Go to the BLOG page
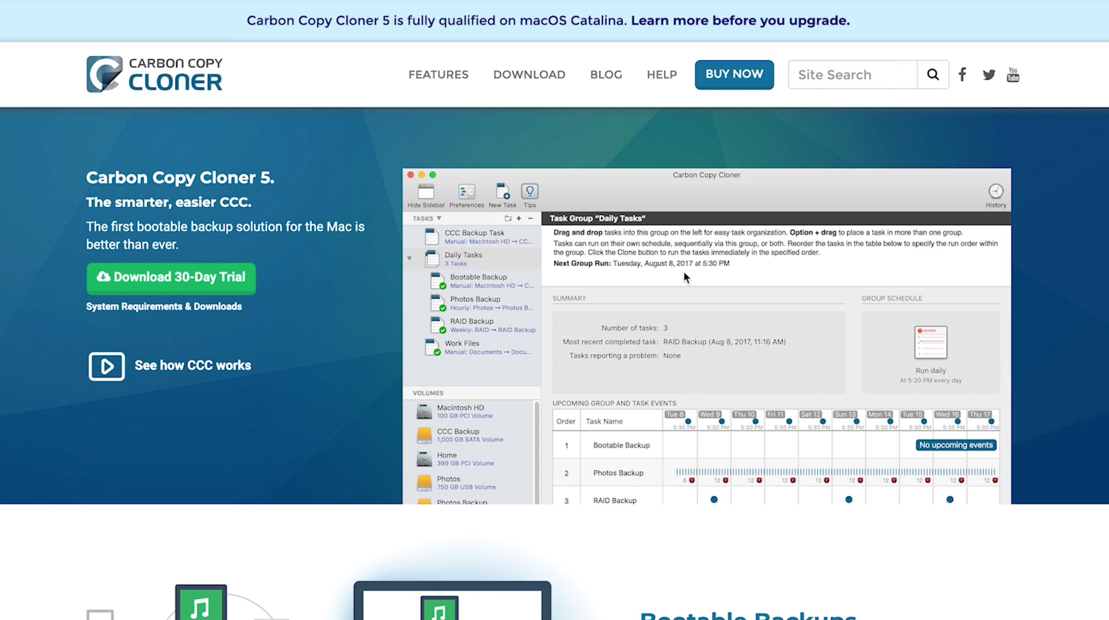The image size is (1109, 620). click(606, 75)
